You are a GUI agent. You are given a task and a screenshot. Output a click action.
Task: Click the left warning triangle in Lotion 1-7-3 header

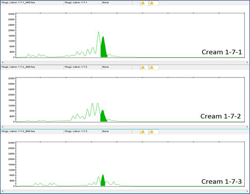tap(143, 132)
